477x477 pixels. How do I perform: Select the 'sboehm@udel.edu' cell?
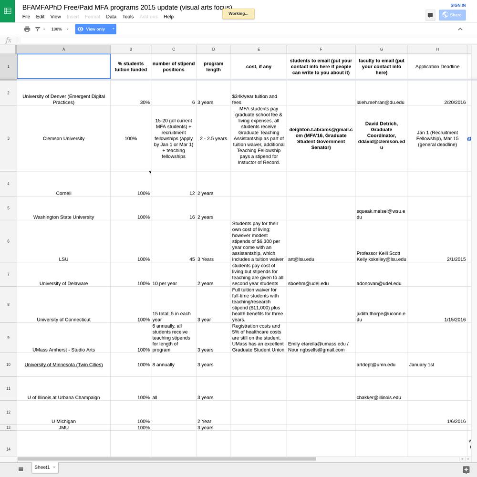[x=321, y=274]
